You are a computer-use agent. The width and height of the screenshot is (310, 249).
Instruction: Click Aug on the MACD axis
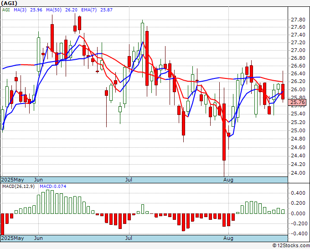pos(228,238)
